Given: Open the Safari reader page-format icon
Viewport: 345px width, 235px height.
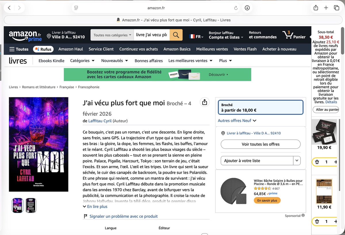Looking at the screenshot, I should pos(76,8).
